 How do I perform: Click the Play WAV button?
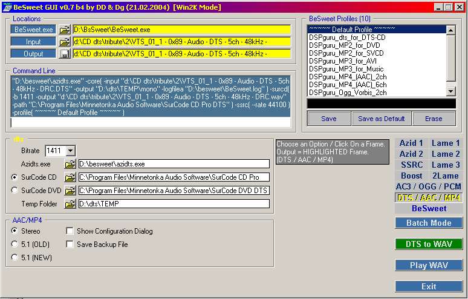tap(429, 265)
